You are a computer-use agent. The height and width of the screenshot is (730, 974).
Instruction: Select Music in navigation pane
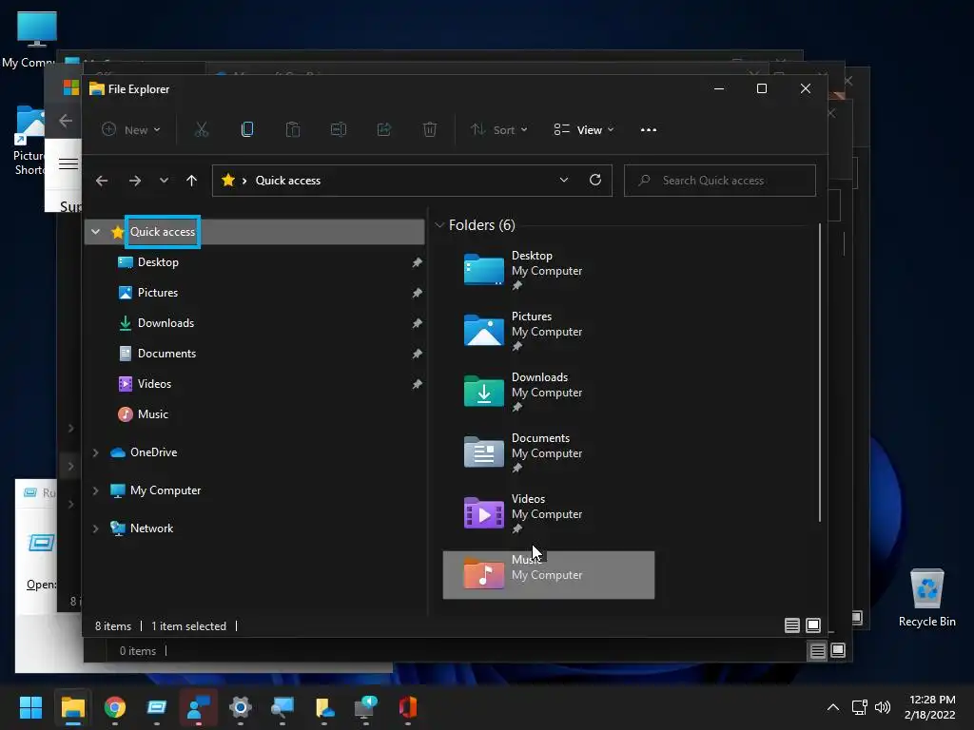152,414
